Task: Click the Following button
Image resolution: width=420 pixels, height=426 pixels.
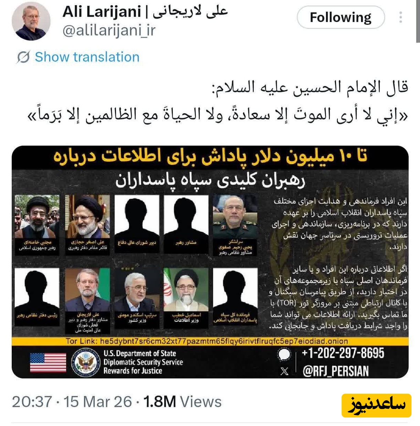Action: (341, 17)
